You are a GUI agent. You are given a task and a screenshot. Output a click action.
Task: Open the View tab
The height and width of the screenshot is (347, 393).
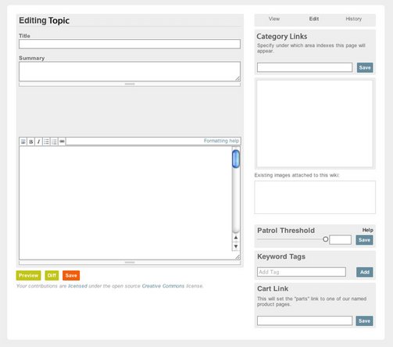tap(274, 19)
